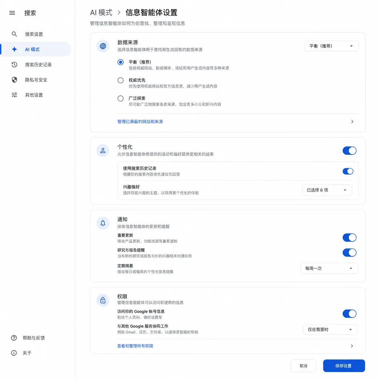Viewport: 379px width, 379px height.
Task: Open the 数据来源 平衡(推荐) dropdown
Action: pos(331,46)
